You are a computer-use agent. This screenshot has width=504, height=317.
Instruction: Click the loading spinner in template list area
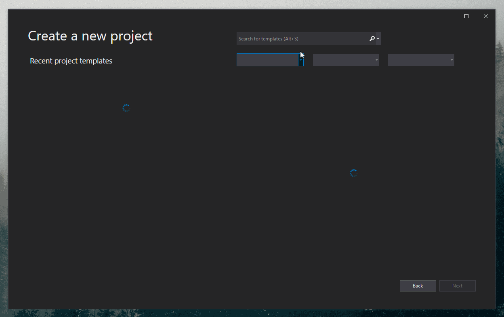(x=353, y=173)
